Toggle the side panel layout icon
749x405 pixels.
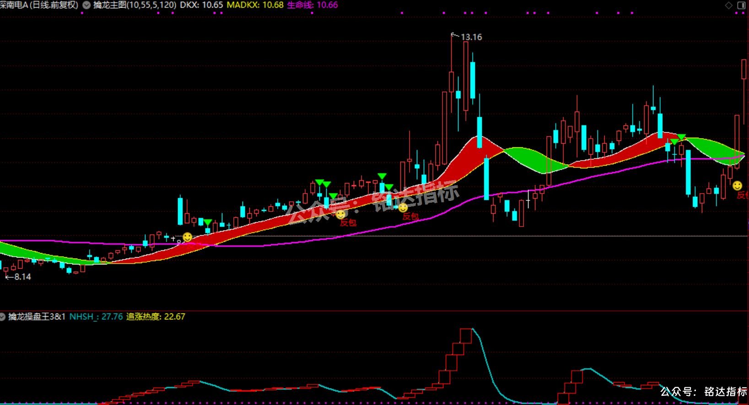click(742, 5)
